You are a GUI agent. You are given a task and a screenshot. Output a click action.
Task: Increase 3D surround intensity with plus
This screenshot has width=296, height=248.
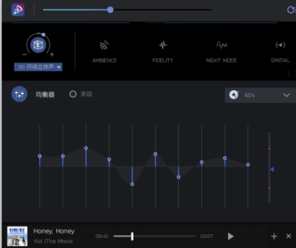52,54
